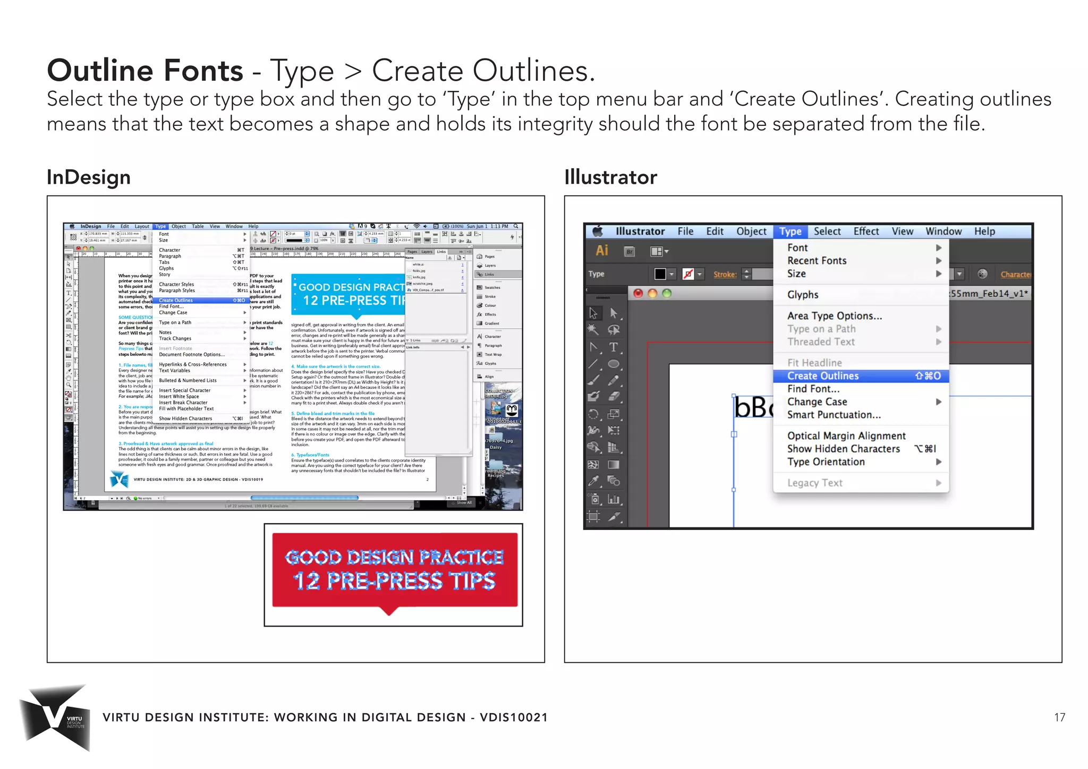Toggle Show Hidden Characters in Illustrator menu
The image size is (1088, 769).
click(x=861, y=449)
